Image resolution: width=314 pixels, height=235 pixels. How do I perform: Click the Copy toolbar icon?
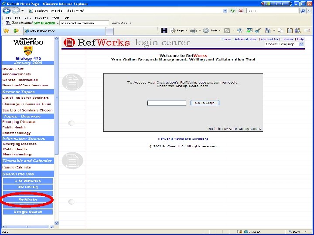pos(281,30)
